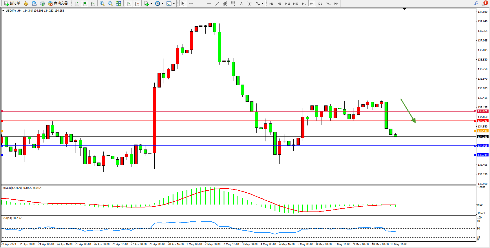
Task: Select the Fibonacci retracement tool
Action: click(233, 3)
